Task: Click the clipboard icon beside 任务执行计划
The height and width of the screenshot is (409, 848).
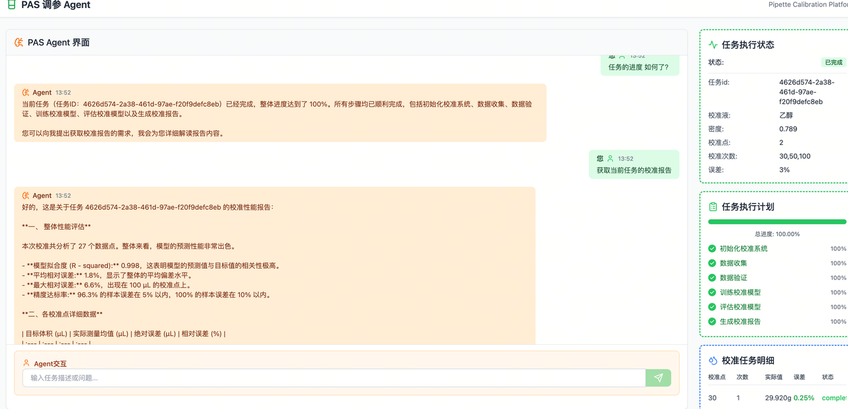Action: (713, 206)
